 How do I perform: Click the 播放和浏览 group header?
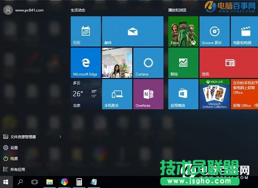coord(177,10)
